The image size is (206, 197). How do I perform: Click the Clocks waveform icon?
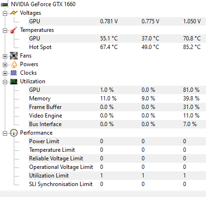pyautogui.click(x=14, y=73)
